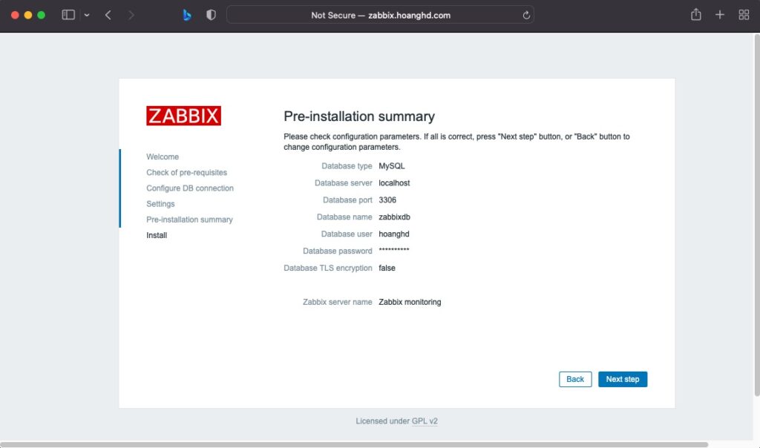Open a new tab with plus icon
Viewport: 760px width, 448px height.
tap(720, 15)
